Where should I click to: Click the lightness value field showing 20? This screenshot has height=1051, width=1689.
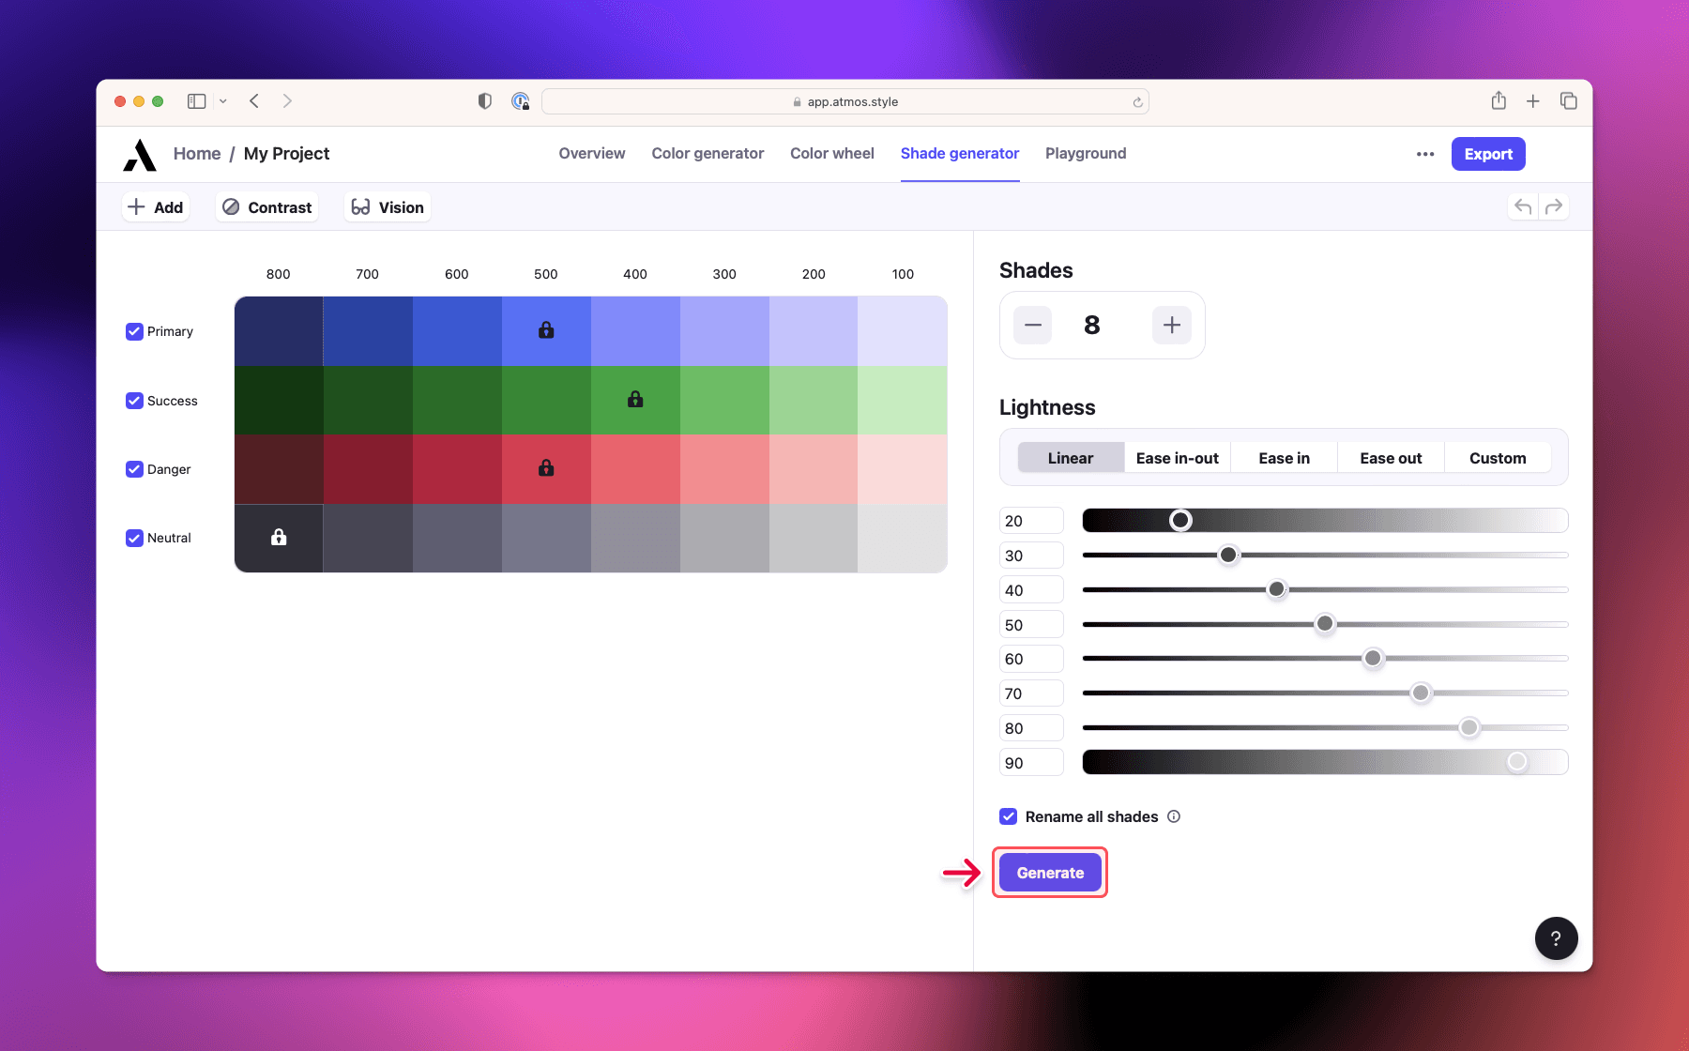pos(1030,522)
